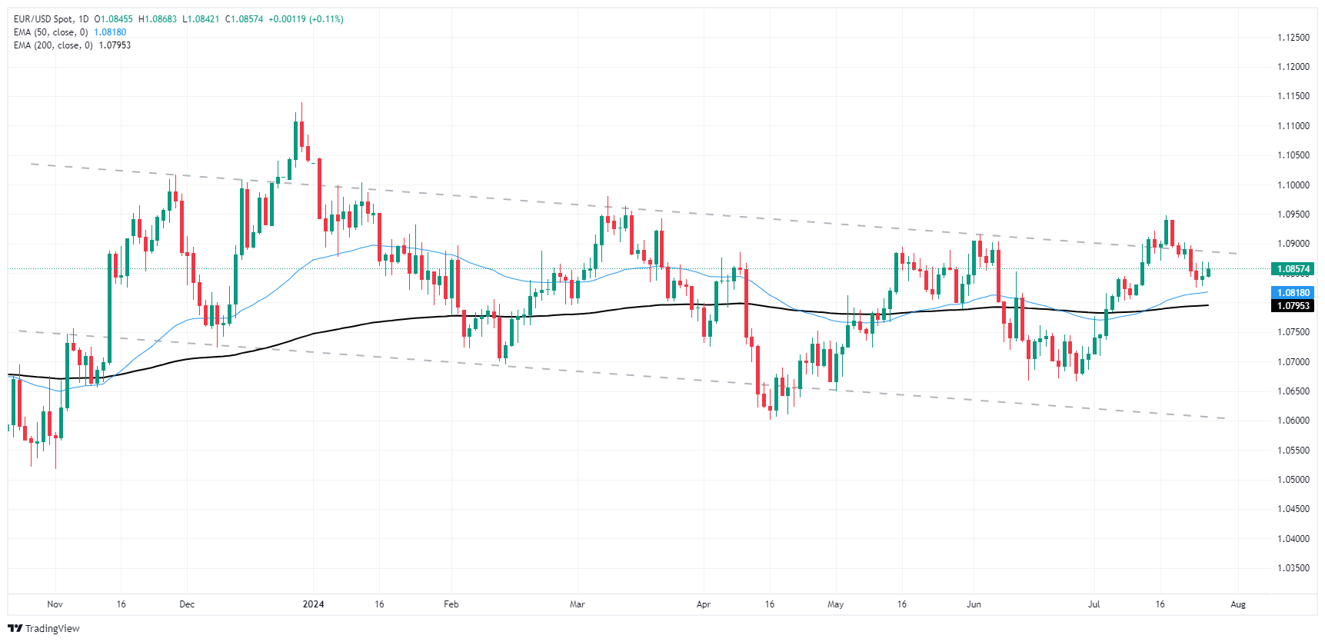Click the EMA (200, close, 0) legend
This screenshot has height=642, width=1325.
pos(53,45)
